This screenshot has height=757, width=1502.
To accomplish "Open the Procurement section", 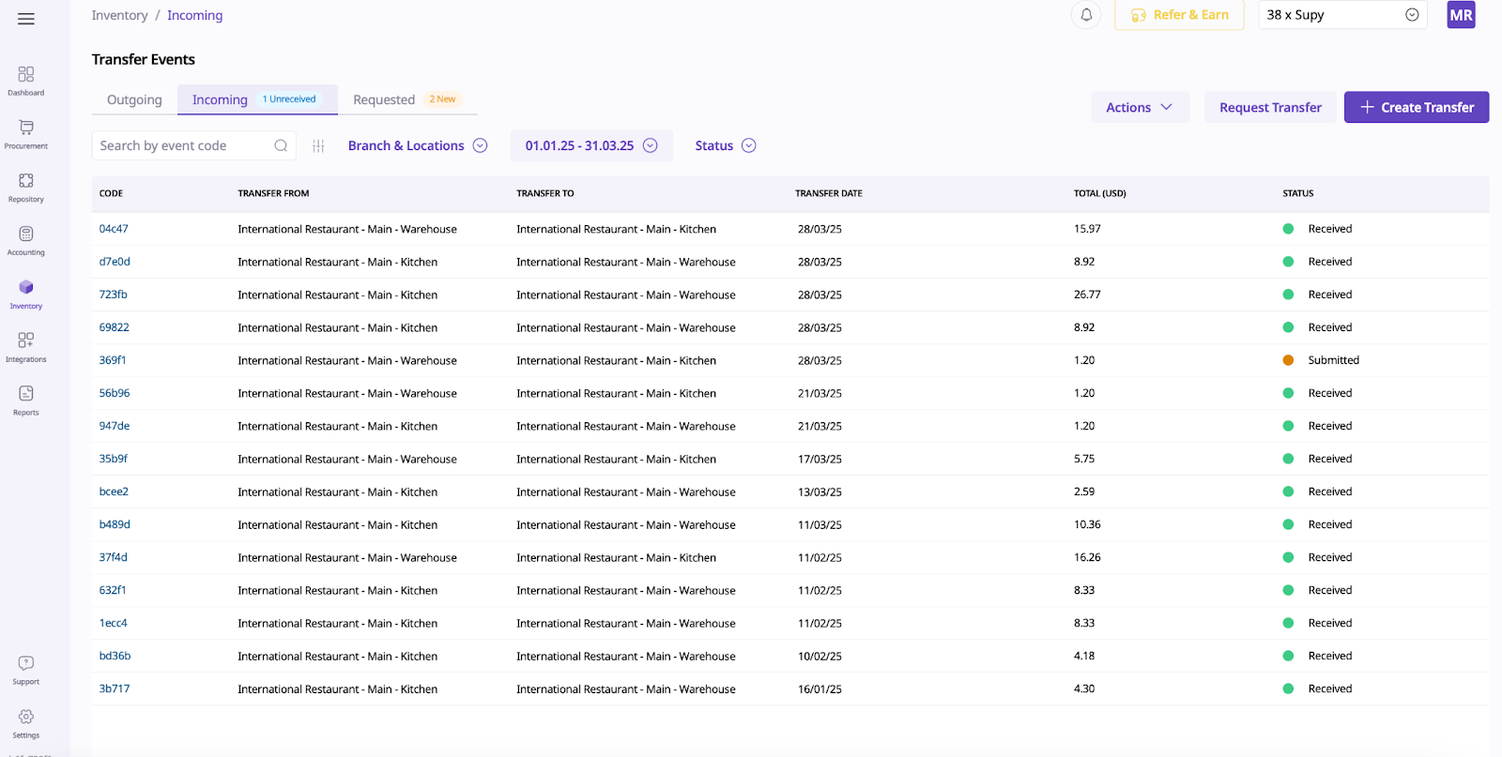I will [26, 133].
